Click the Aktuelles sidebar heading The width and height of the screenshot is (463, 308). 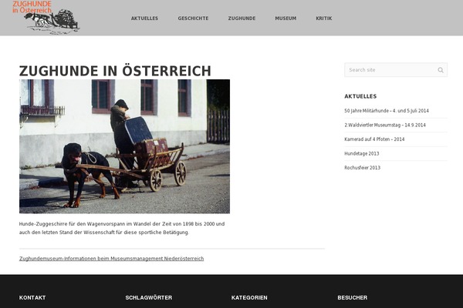tap(360, 96)
